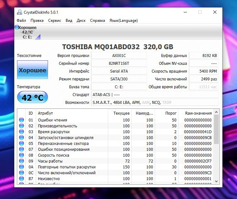The height and width of the screenshot is (199, 237).
Task: Click the interface field Serial ATA
Action: tap(119, 71)
